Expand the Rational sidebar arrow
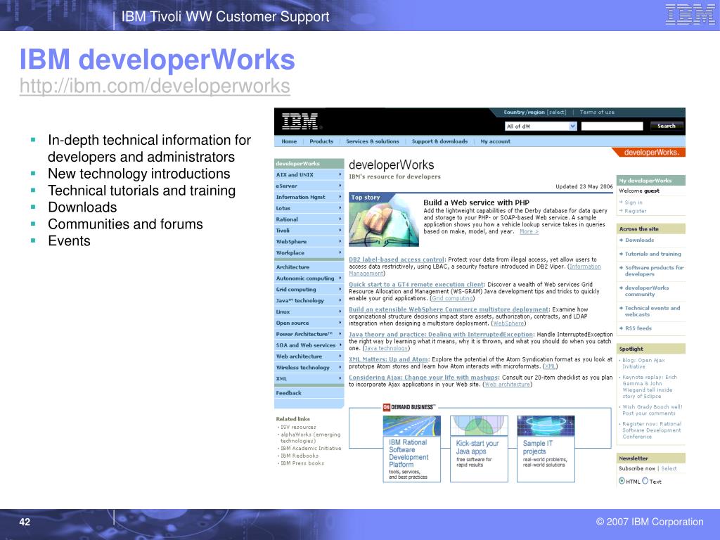This screenshot has width=720, height=540. pos(340,219)
